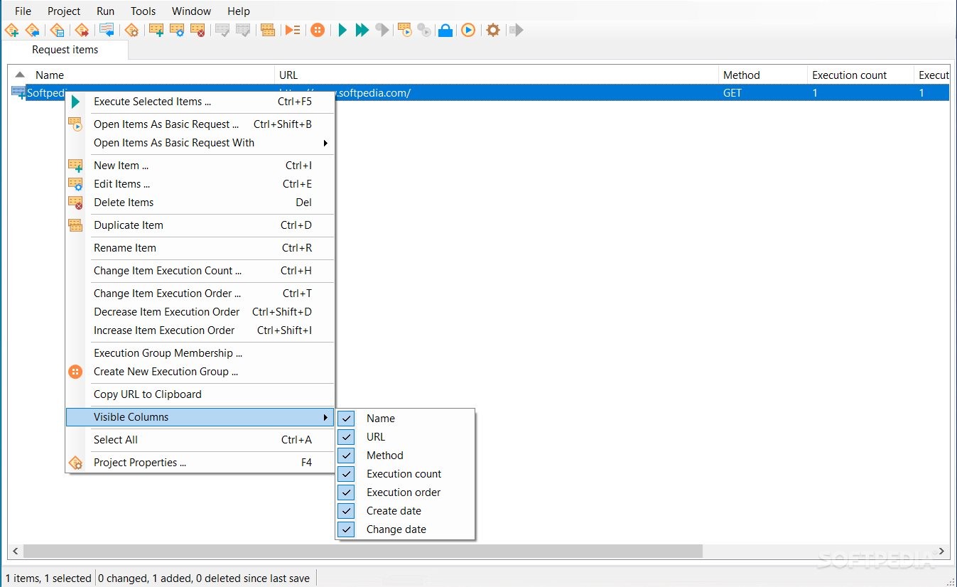Choose Execute Selected Items in context menu
Screen dimensions: 957x587
click(x=200, y=102)
